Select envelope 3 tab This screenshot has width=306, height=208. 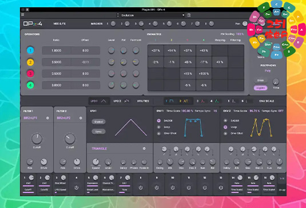[201, 101]
